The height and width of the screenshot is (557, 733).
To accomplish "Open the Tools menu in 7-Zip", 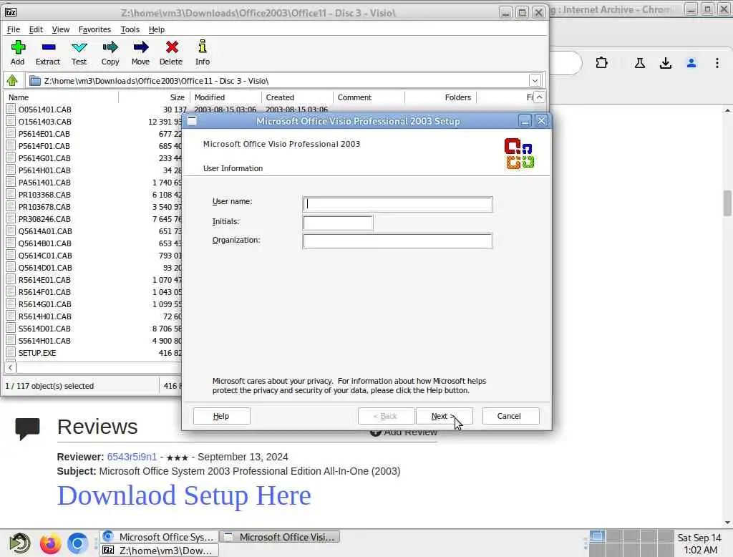I will [130, 29].
